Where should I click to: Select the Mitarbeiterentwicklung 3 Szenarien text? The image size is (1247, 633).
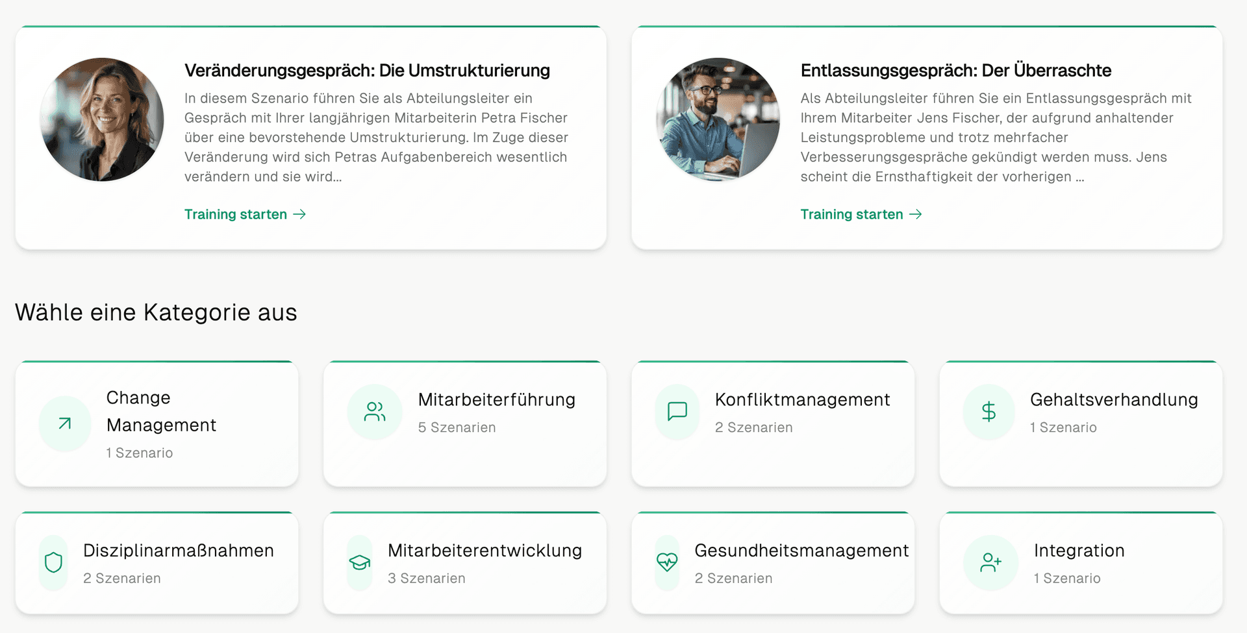click(426, 579)
